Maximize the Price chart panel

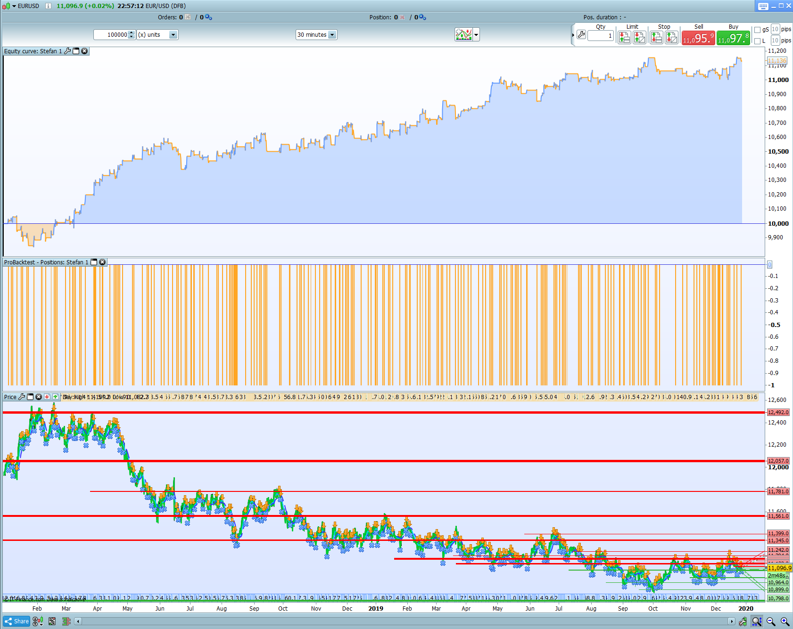click(30, 397)
